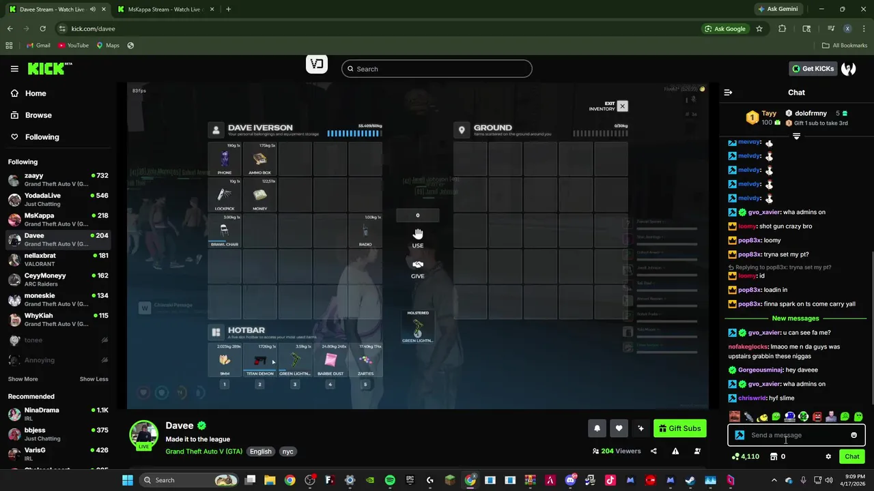Open the shop icon in chat footer
The width and height of the screenshot is (874, 491).
[774, 457]
